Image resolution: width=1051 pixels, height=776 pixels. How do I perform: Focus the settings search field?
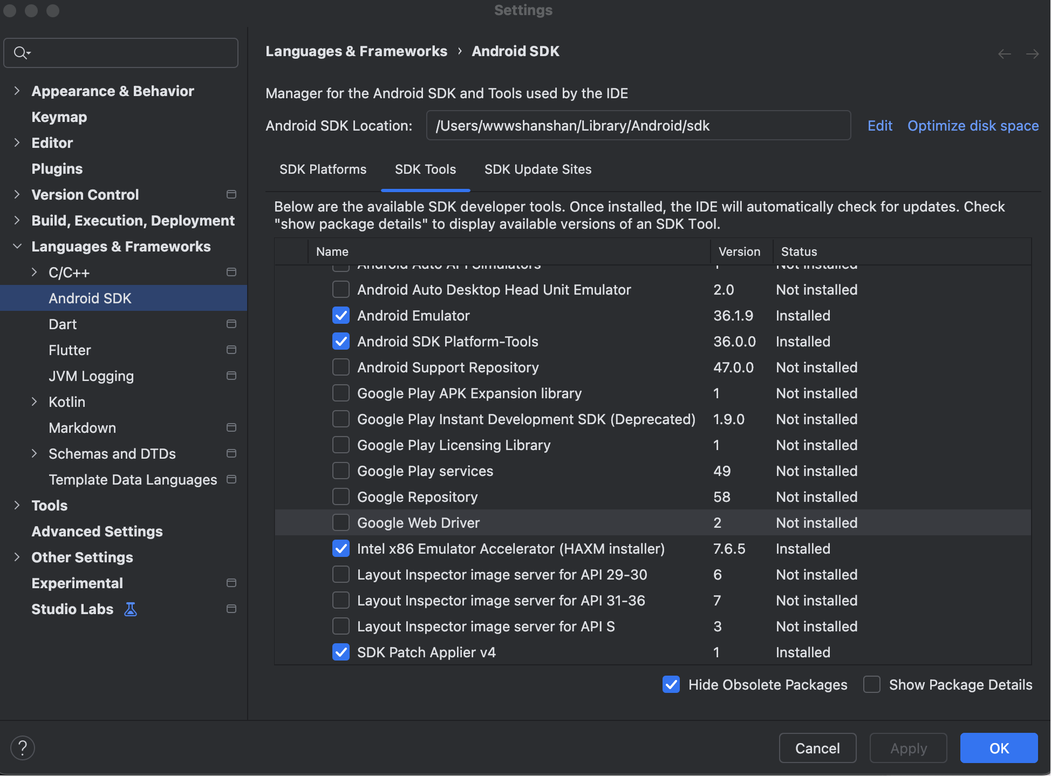pyautogui.click(x=121, y=53)
